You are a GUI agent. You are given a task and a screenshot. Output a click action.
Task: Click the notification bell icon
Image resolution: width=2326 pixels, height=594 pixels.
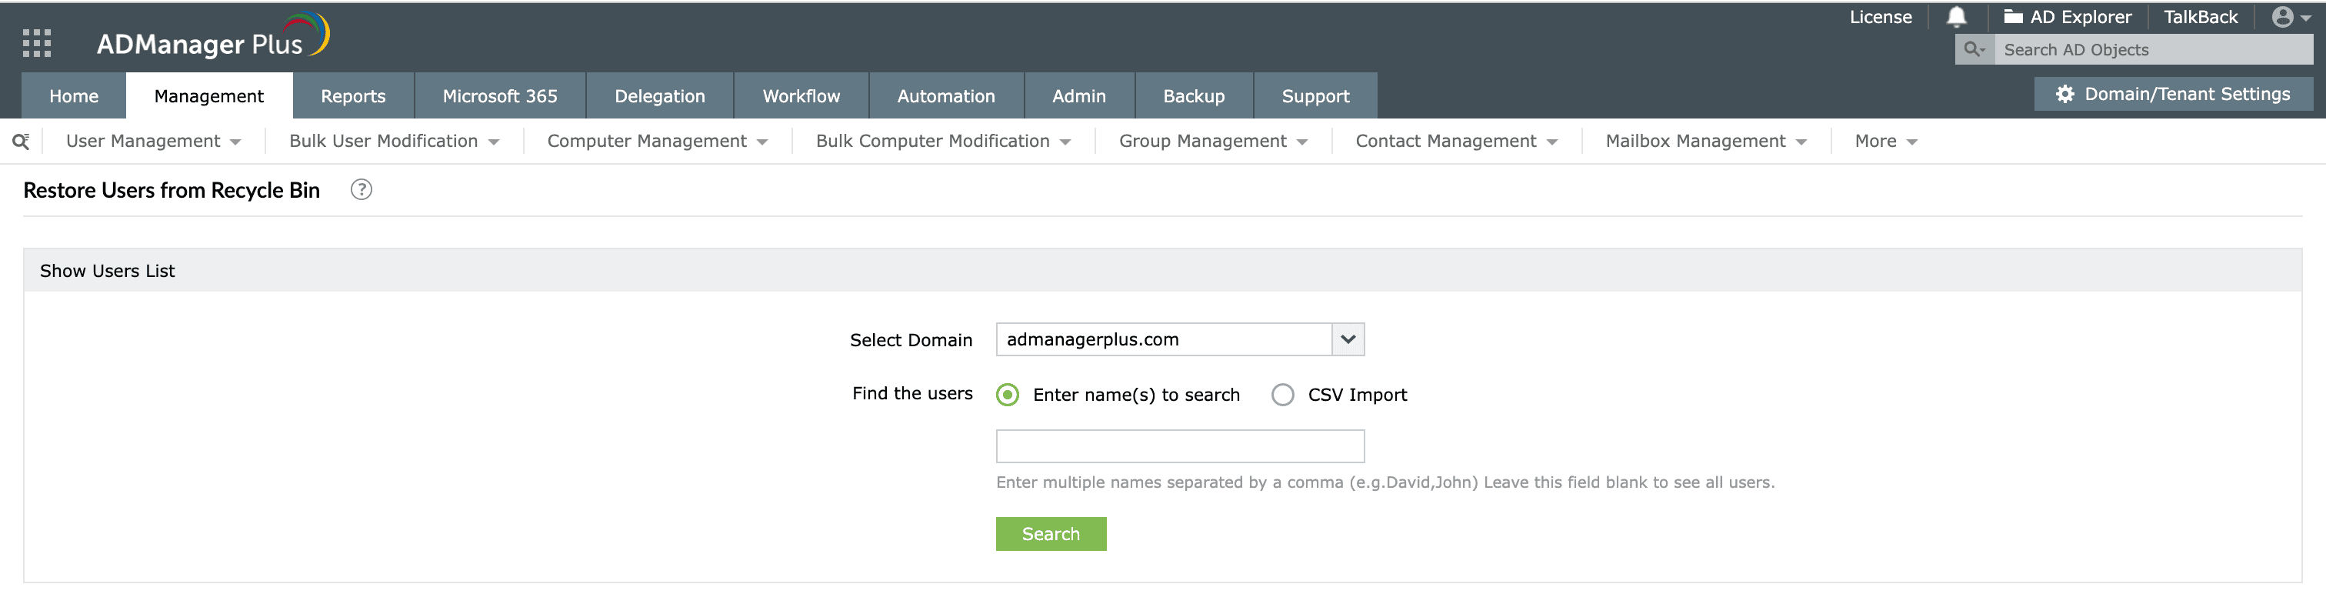coord(1956,17)
